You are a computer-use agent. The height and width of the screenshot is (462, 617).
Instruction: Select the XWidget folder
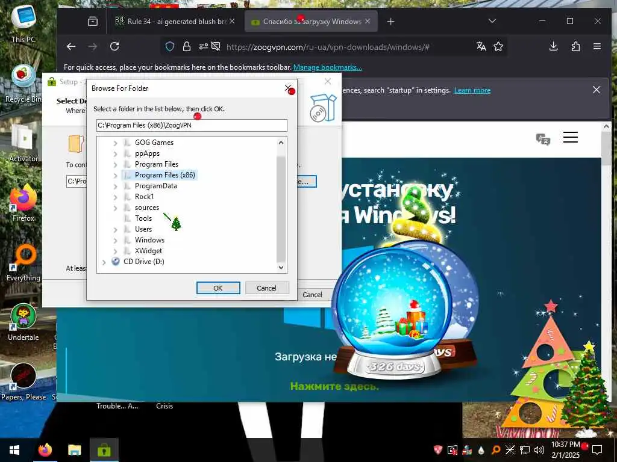pyautogui.click(x=148, y=251)
